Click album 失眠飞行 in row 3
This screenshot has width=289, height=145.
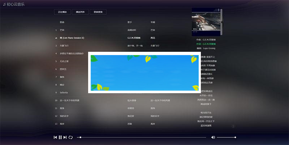(155, 46)
